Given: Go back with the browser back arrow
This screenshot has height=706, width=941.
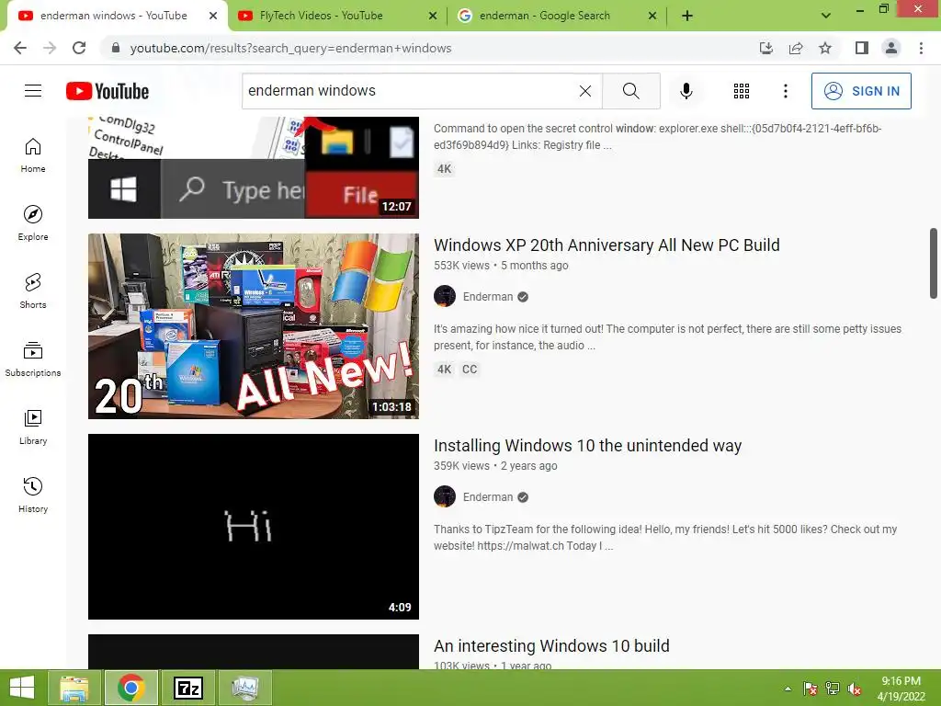Looking at the screenshot, I should click(x=20, y=48).
